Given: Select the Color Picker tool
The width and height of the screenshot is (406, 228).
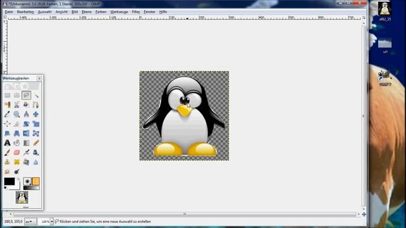Looking at the screenshot, I should (7, 114).
